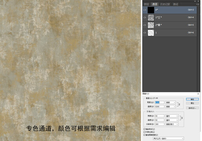This screenshot has height=141, width=202.
Task: Open the pixel width unit dropdown
Action: coord(171,103)
